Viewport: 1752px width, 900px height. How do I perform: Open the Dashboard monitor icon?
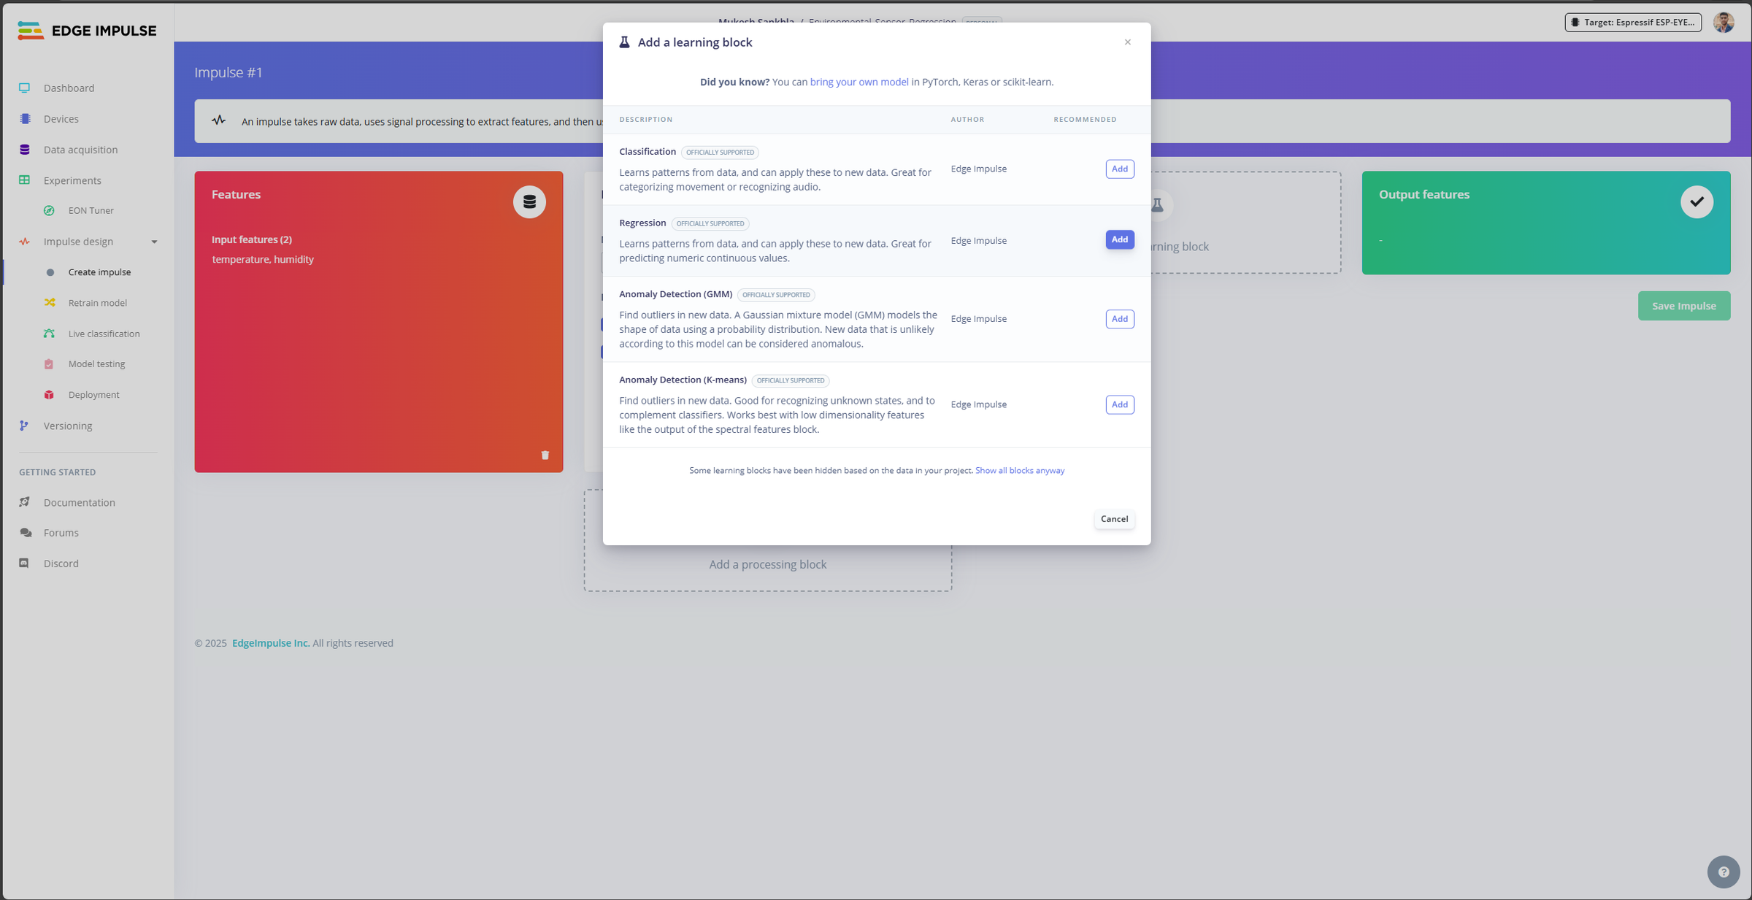pos(25,88)
